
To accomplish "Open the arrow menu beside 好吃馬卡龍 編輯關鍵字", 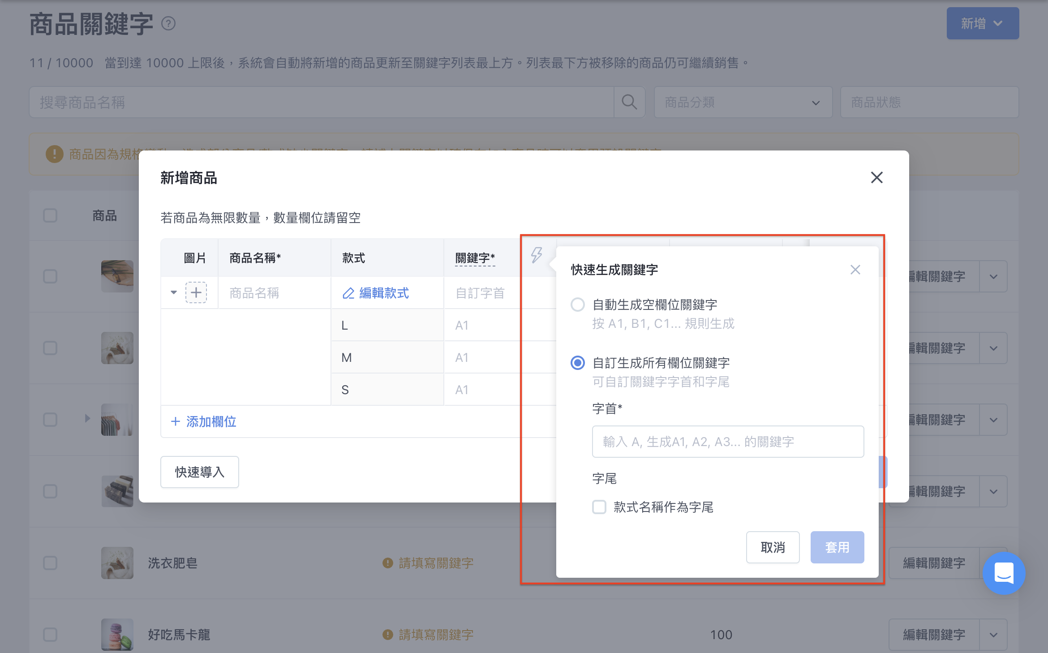I will click(x=993, y=635).
